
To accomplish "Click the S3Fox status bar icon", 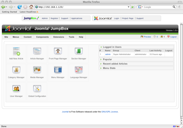I will [176, 126].
